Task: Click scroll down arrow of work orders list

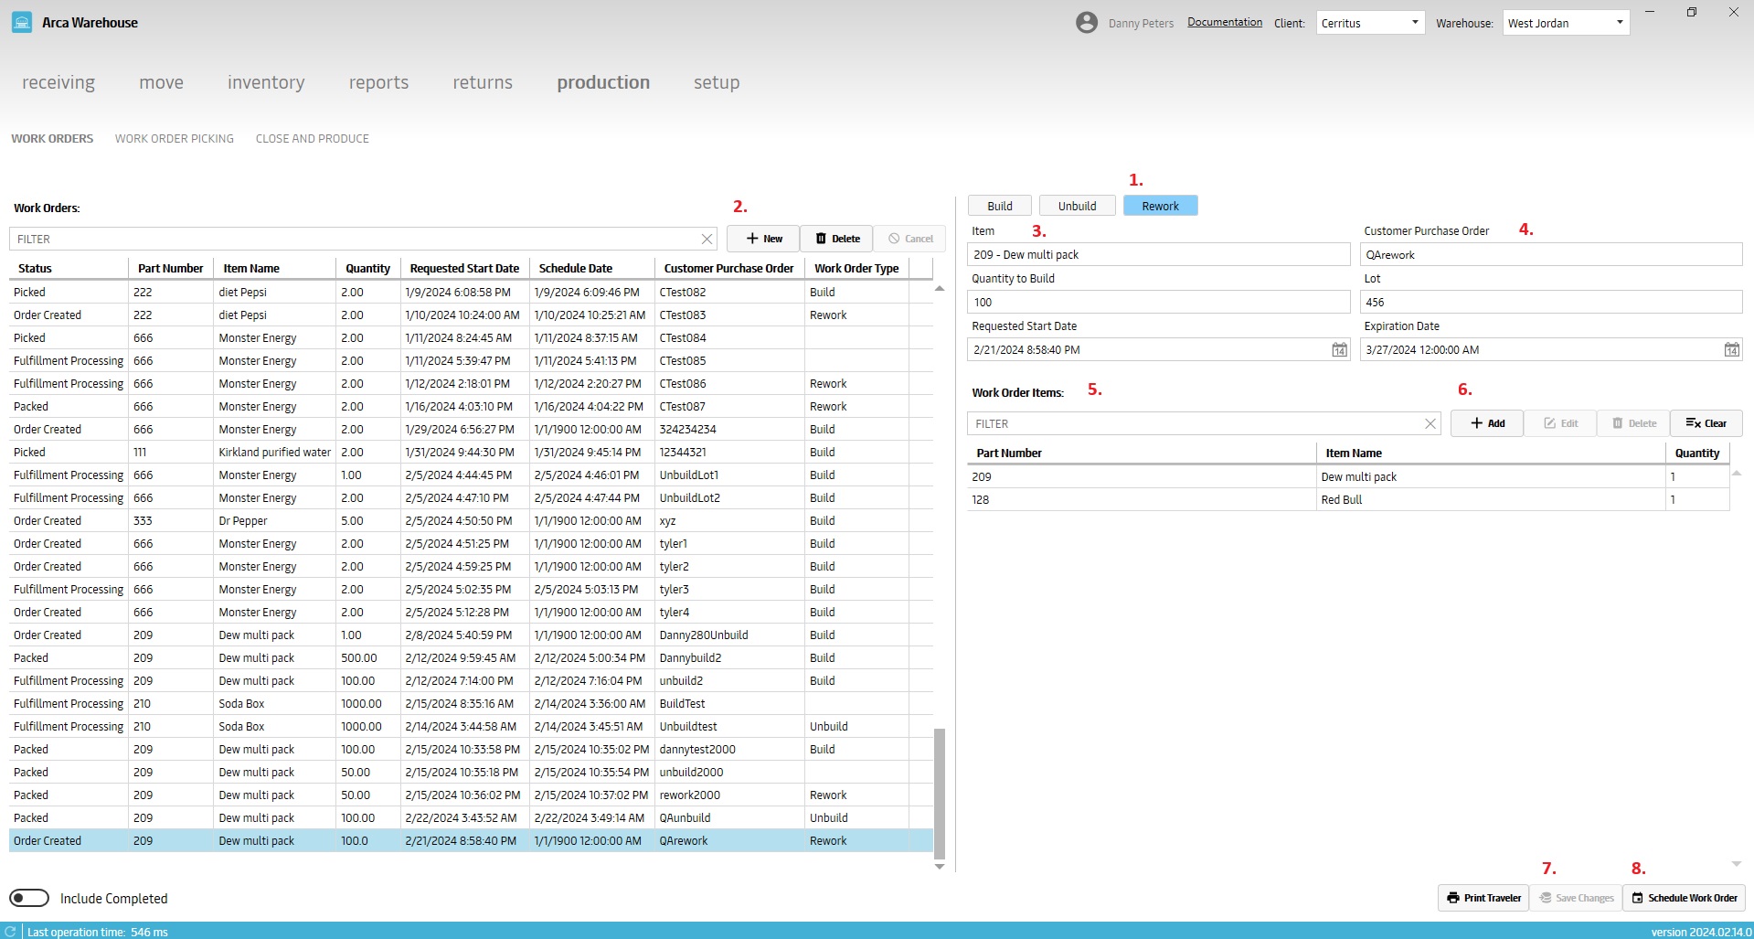Action: tap(939, 866)
